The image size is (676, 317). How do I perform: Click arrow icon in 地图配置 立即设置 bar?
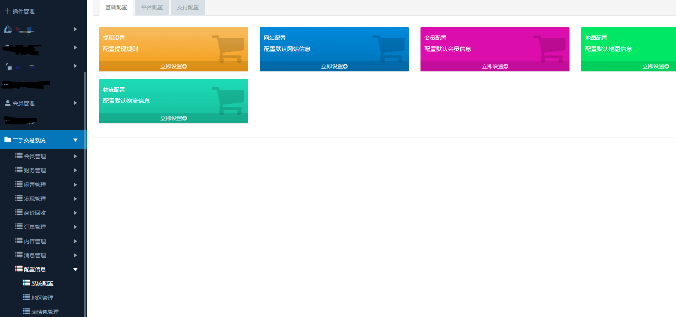[667, 67]
